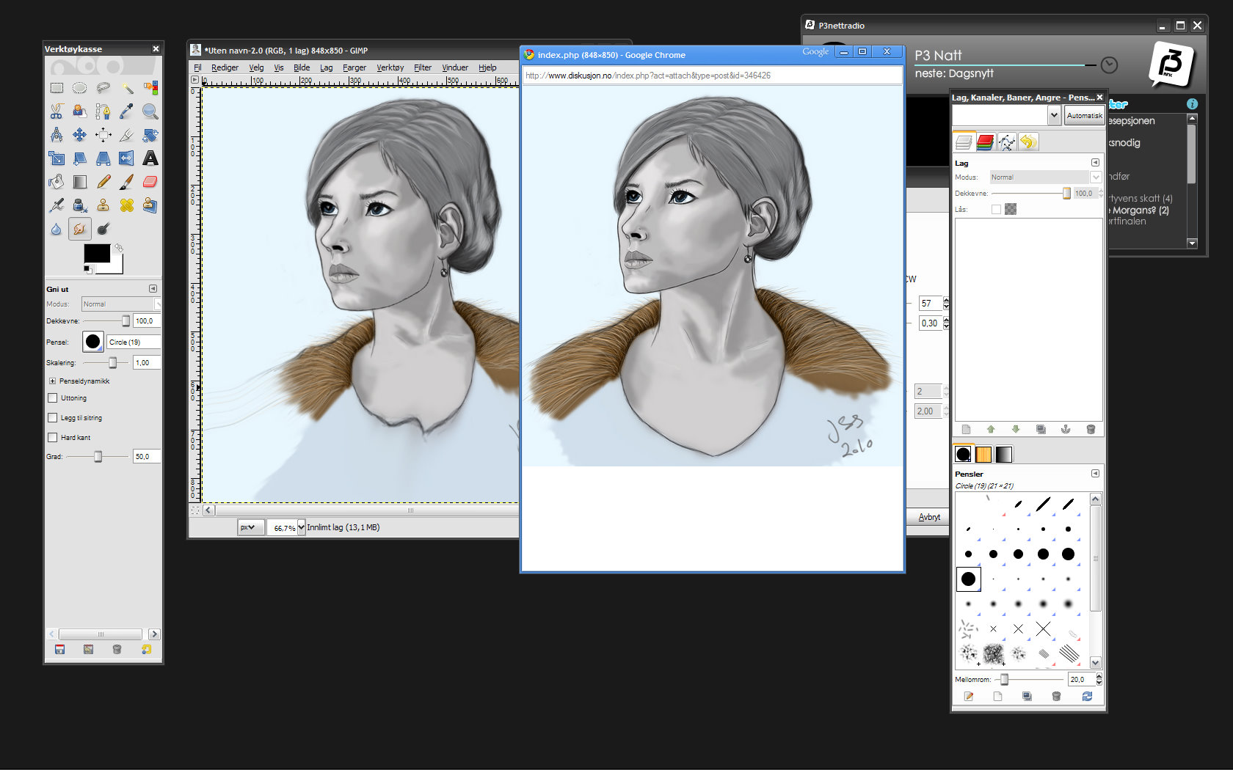Open the Modus dropdown in Lag panel

(x=1045, y=177)
